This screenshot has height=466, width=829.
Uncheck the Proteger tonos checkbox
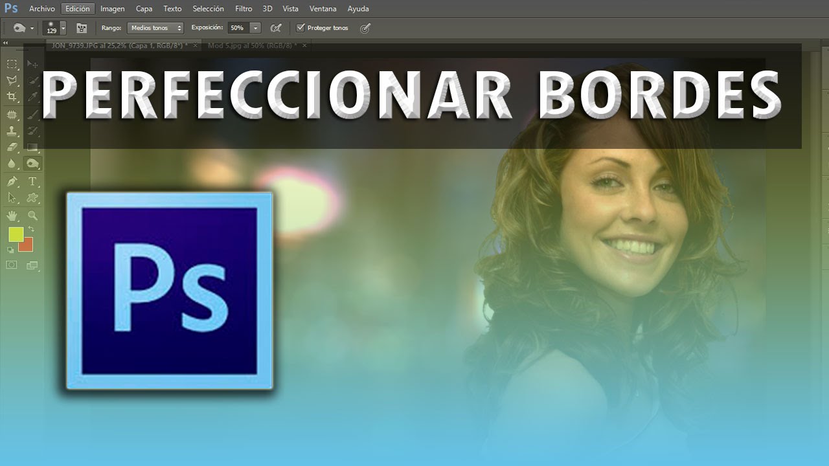(301, 28)
